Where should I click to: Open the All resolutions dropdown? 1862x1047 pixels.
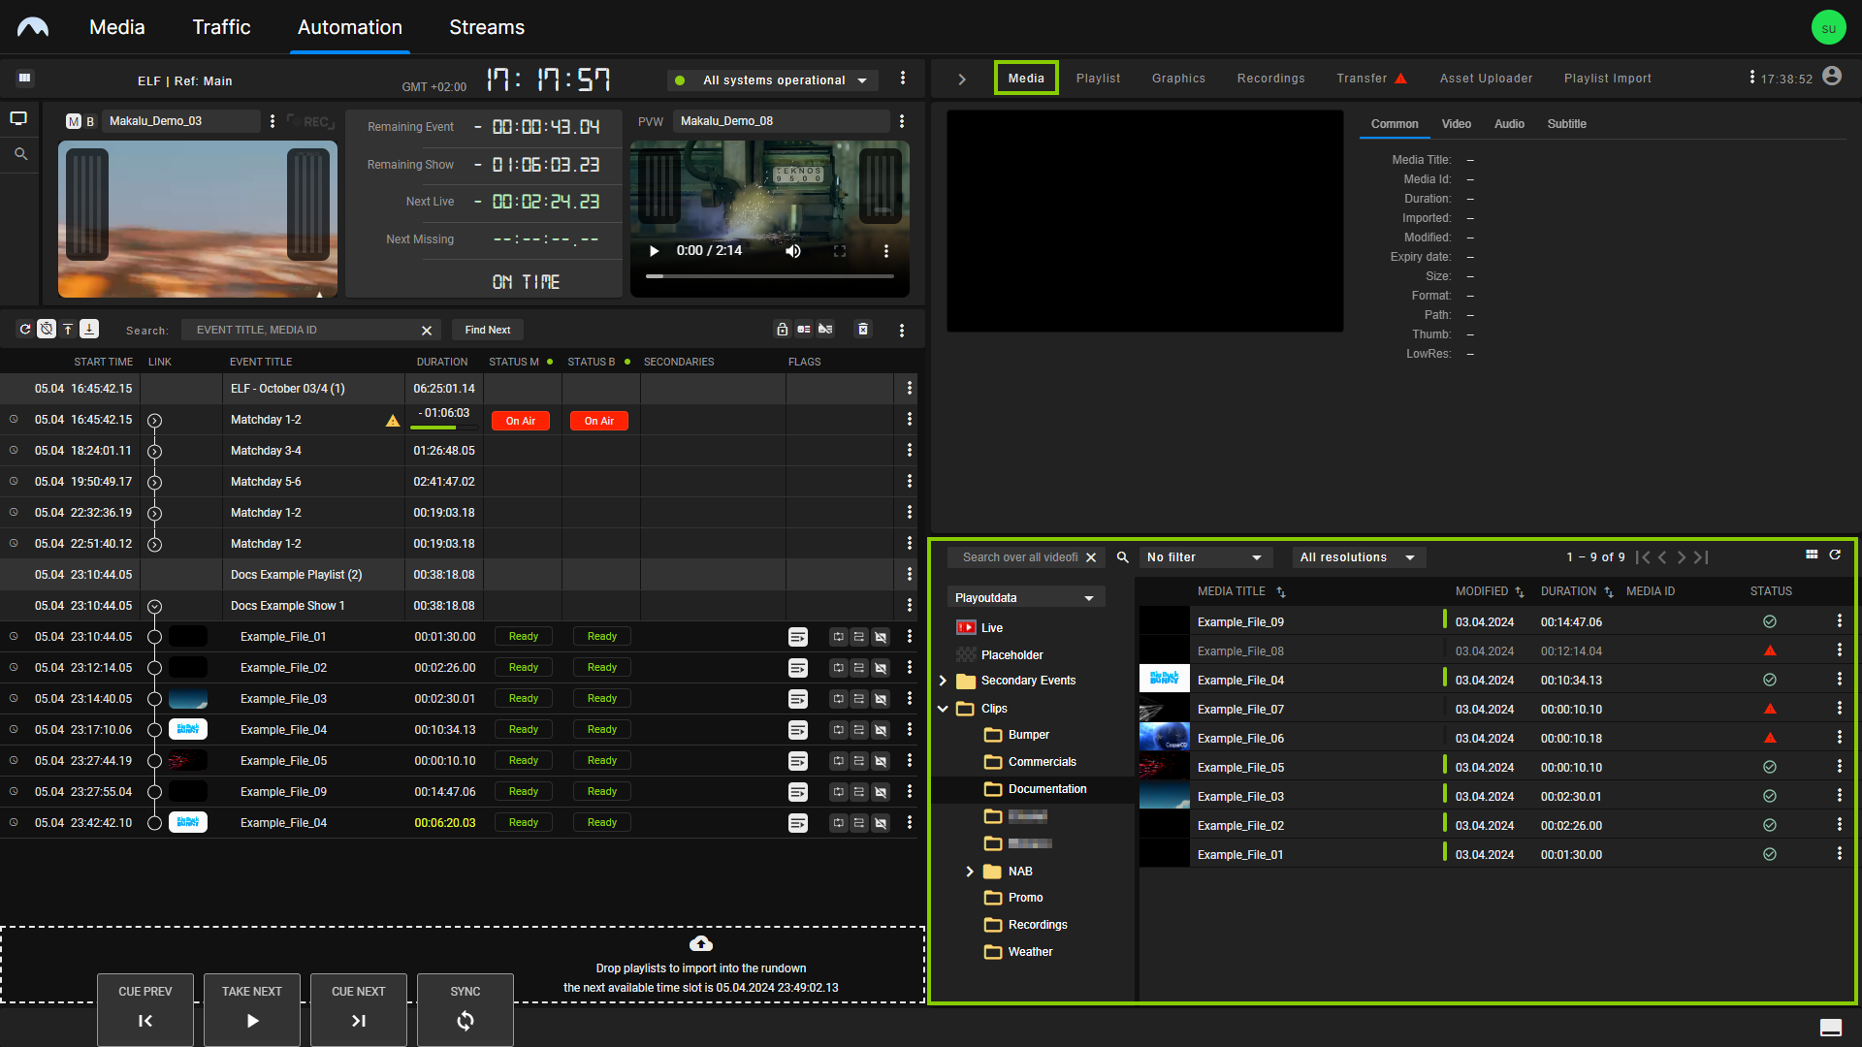point(1357,557)
